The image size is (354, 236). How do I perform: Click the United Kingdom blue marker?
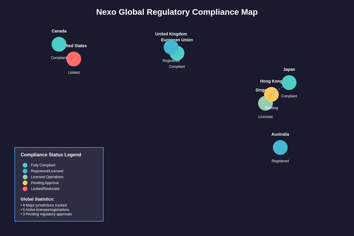point(171,47)
